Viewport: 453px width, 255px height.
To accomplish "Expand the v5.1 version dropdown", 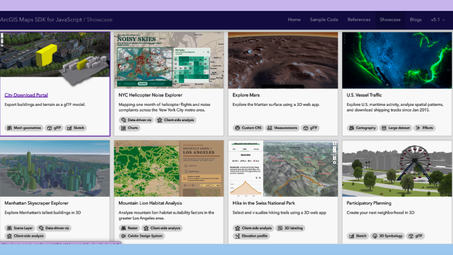I will coord(438,20).
